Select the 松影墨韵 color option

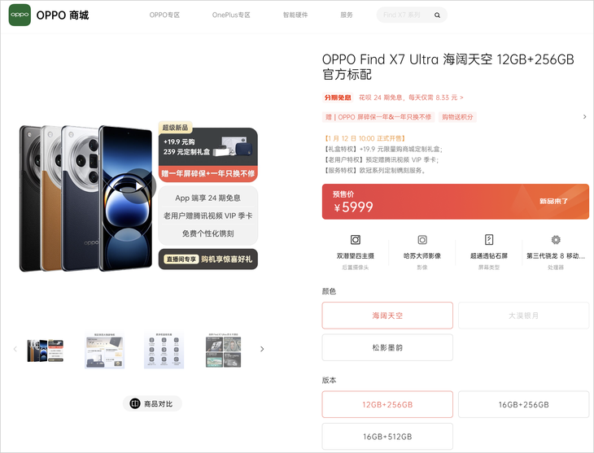[387, 347]
